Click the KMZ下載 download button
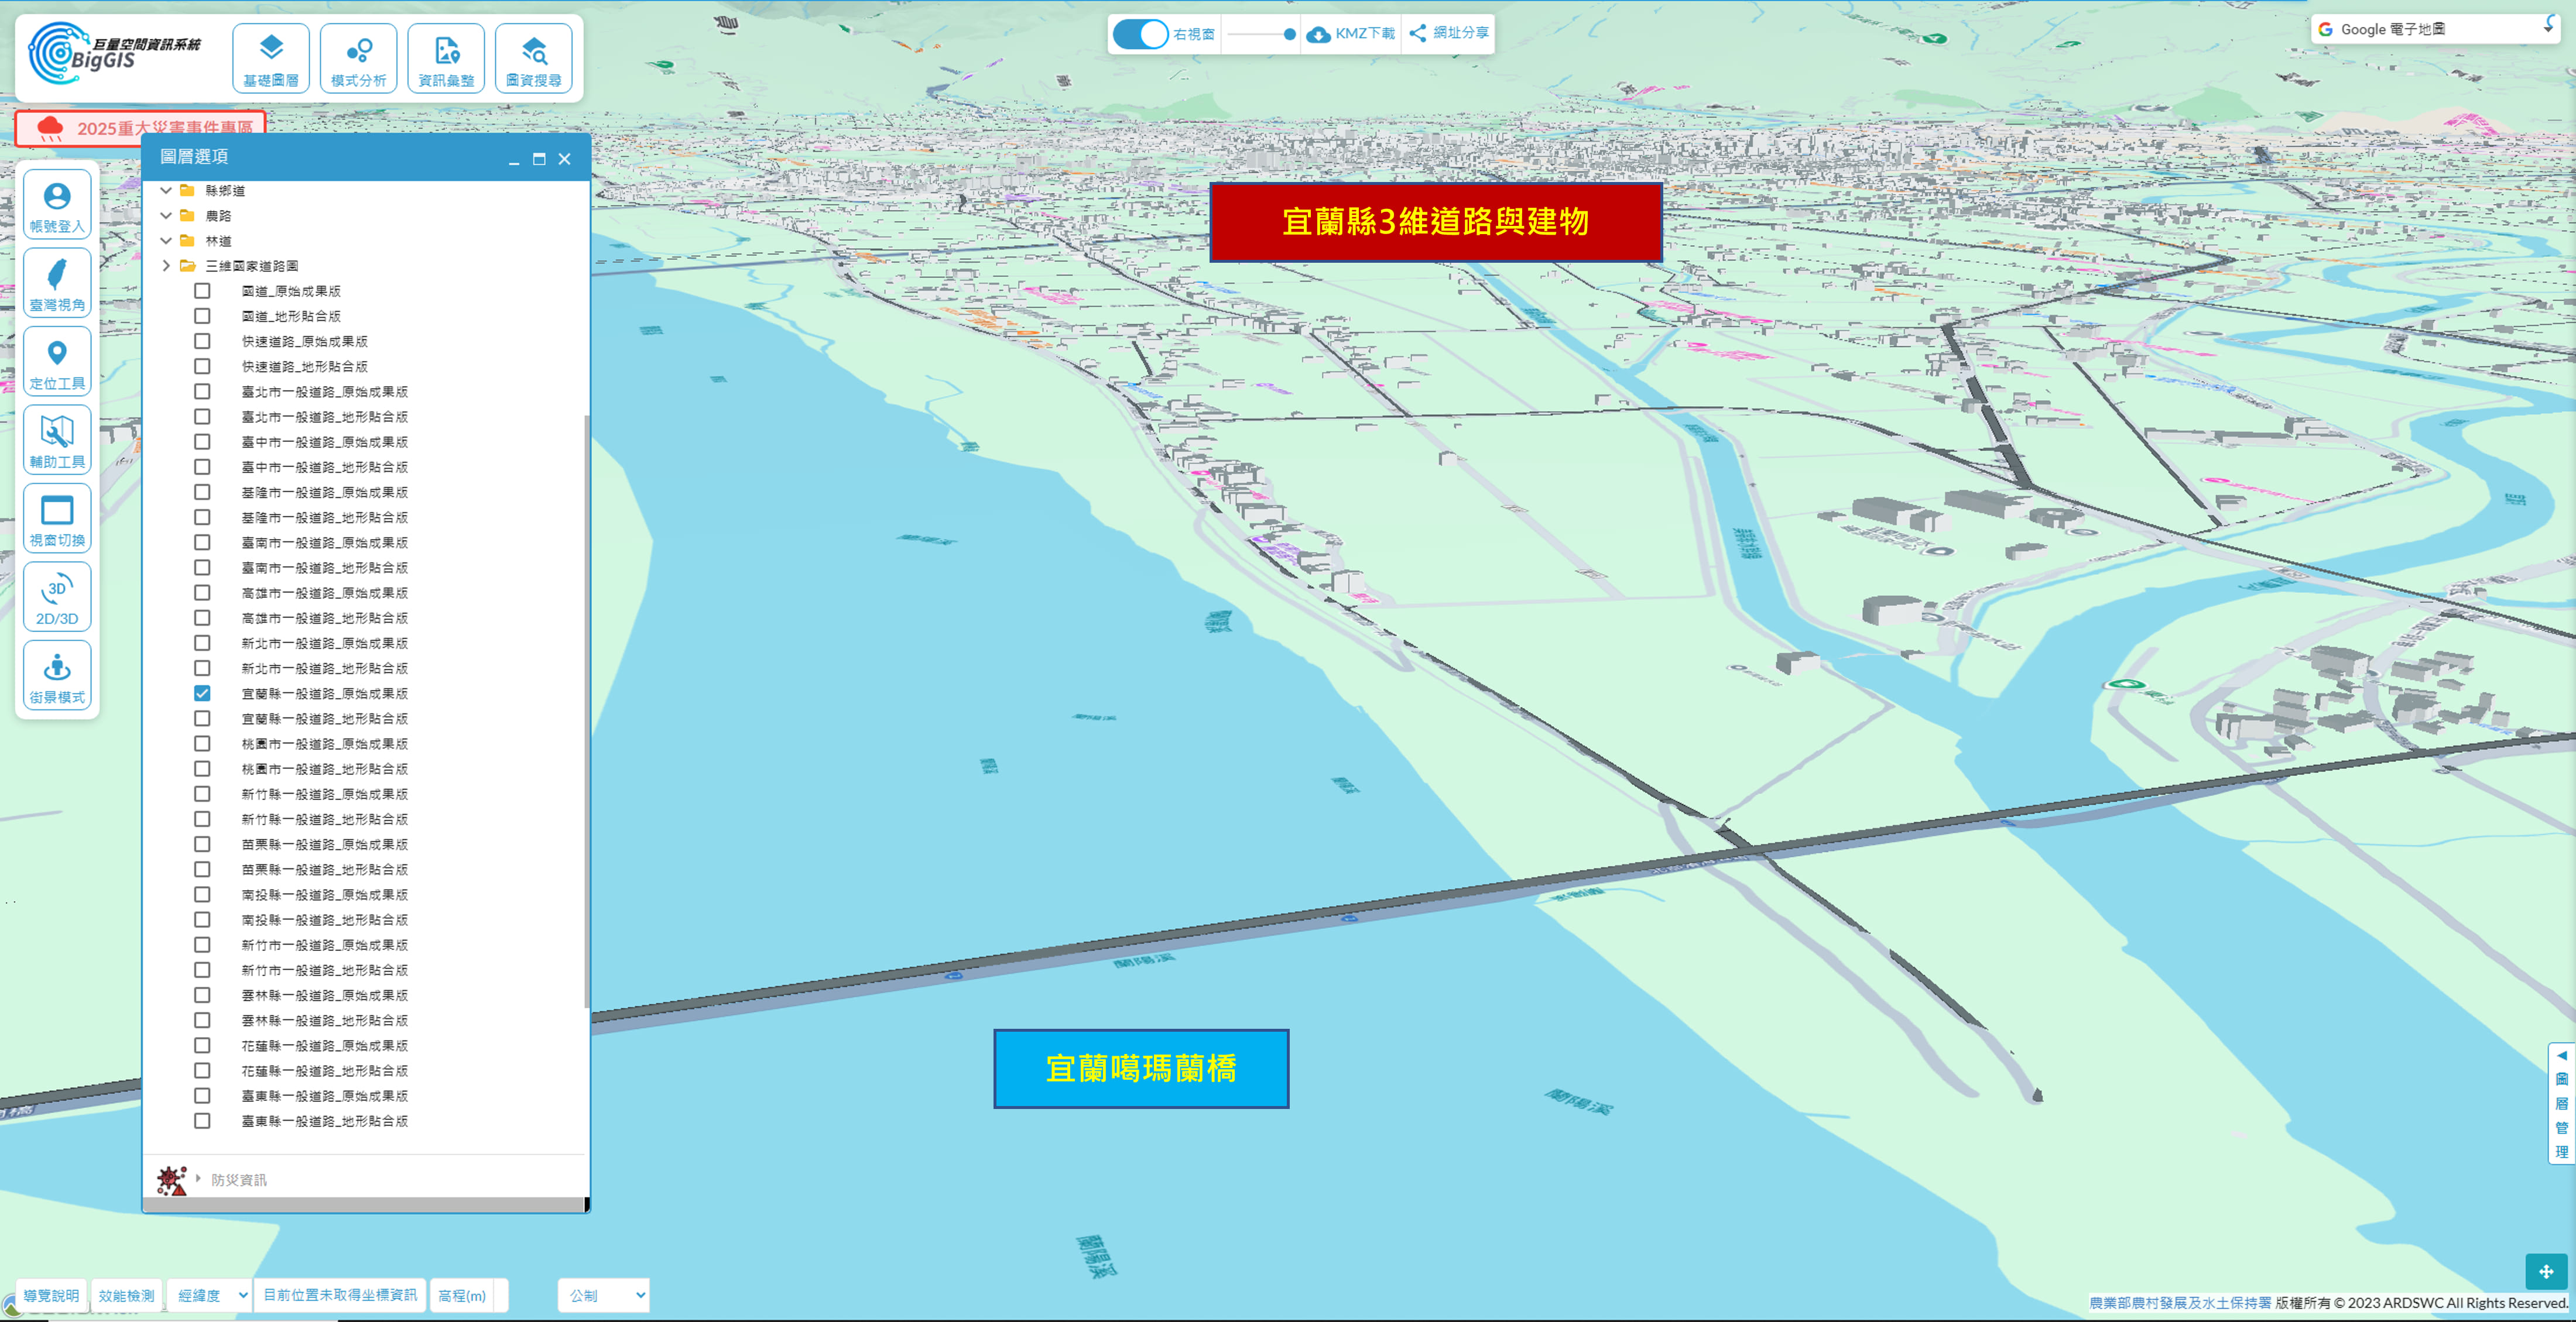The width and height of the screenshot is (2576, 1322). [1351, 34]
